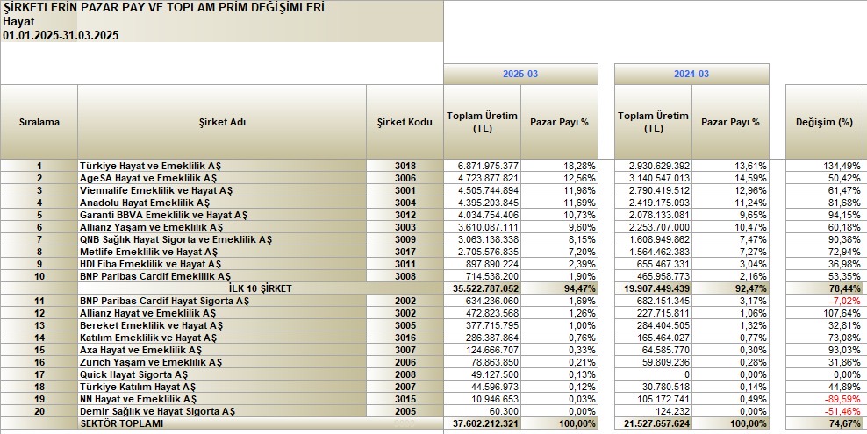The width and height of the screenshot is (867, 434).
Task: Click the SEKTÖR TOPLAMI label
Action: pos(122,423)
